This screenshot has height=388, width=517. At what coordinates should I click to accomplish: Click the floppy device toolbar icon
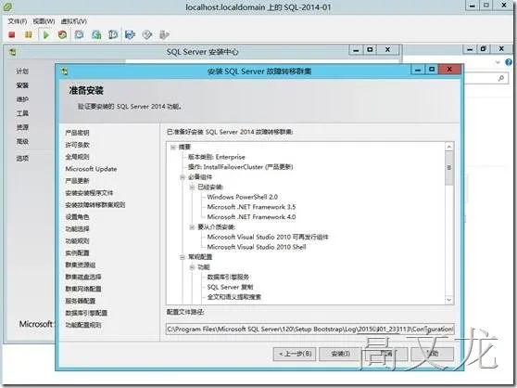point(131,34)
